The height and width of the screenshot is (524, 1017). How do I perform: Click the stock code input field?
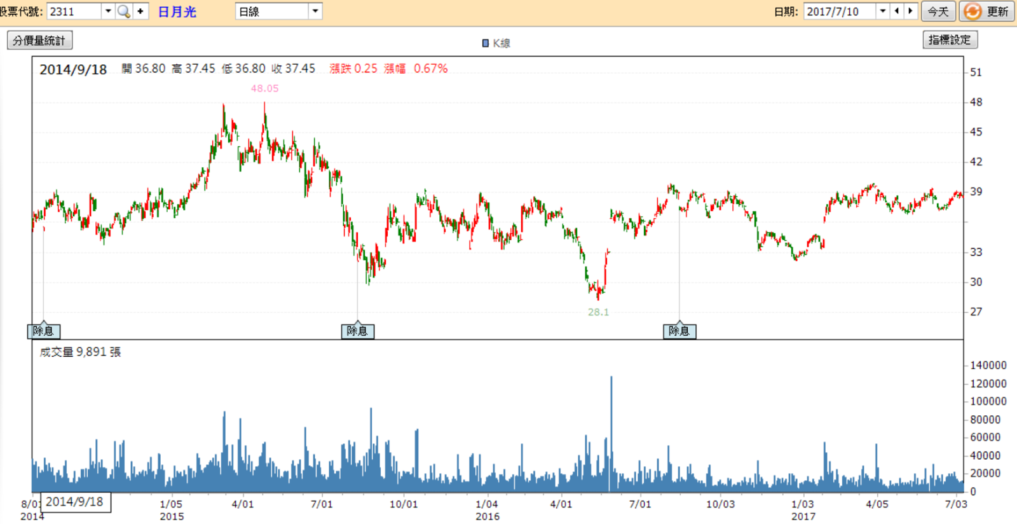74,11
